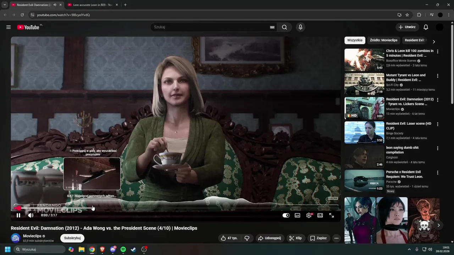Screen dimensions: 454x255
Task: Select the Wszystkie filter chip
Action: [355, 40]
